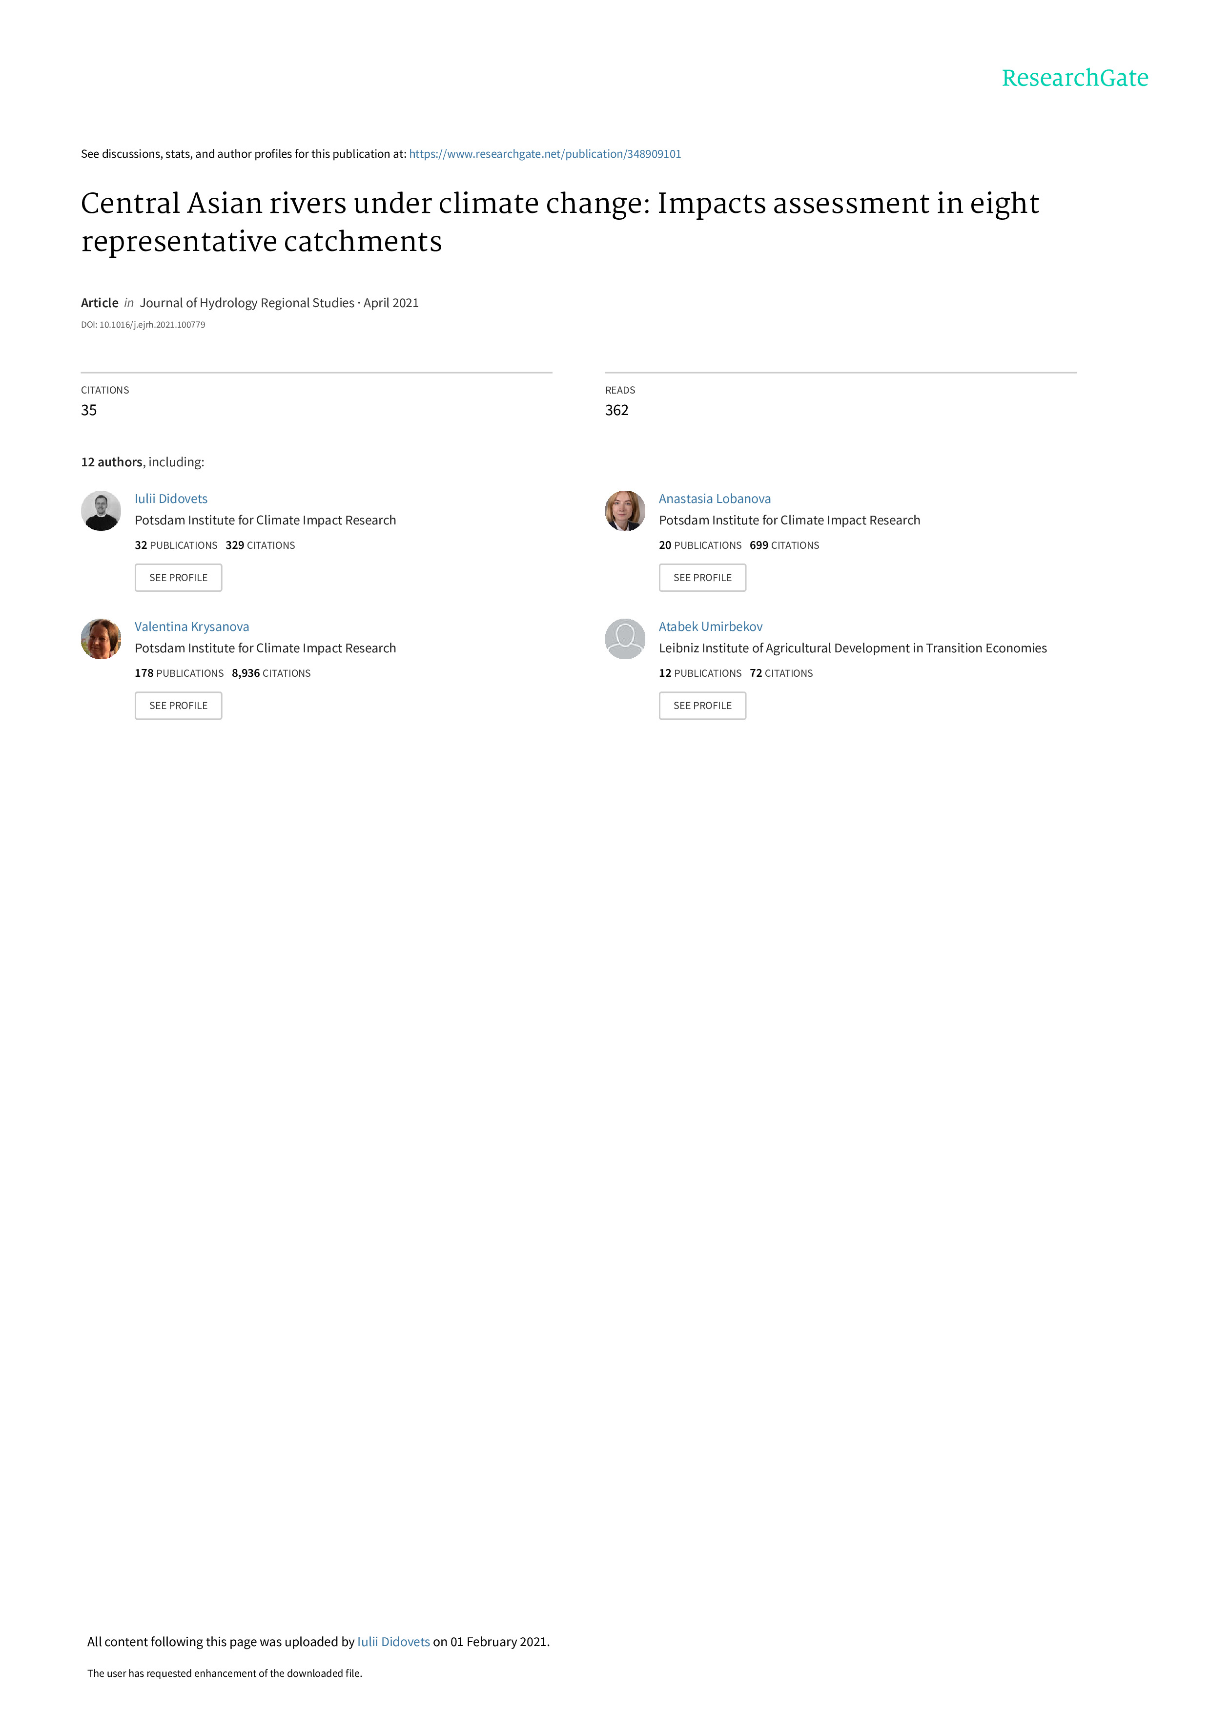1210x1711 pixels.
Task: Click See Profile under Valentina Krysanova
Action: 178,706
